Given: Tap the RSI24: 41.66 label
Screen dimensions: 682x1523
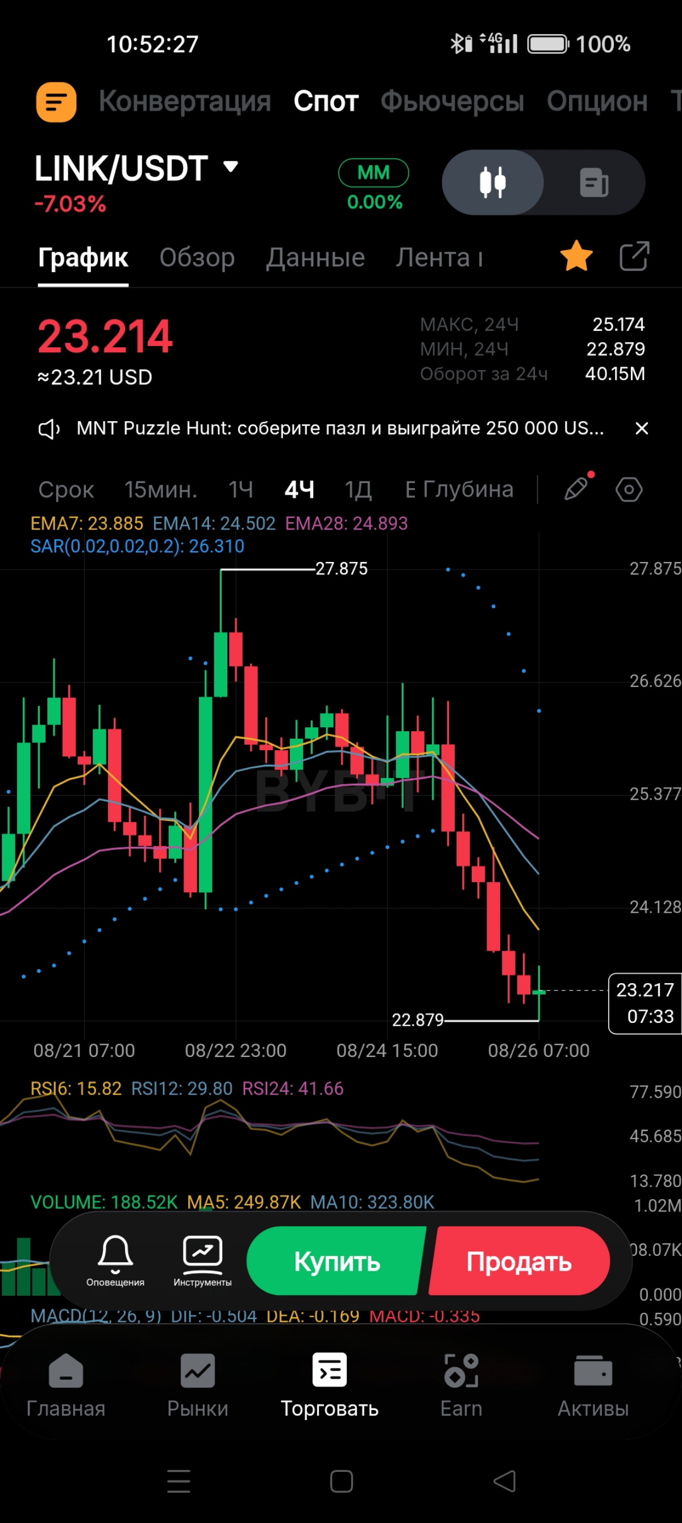Looking at the screenshot, I should point(293,1088).
